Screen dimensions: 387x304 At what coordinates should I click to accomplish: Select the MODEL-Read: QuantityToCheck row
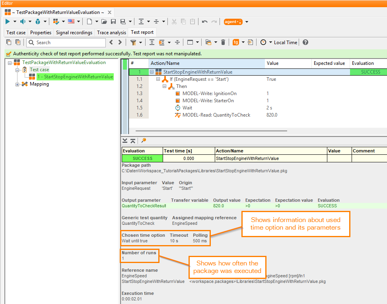coord(258,115)
